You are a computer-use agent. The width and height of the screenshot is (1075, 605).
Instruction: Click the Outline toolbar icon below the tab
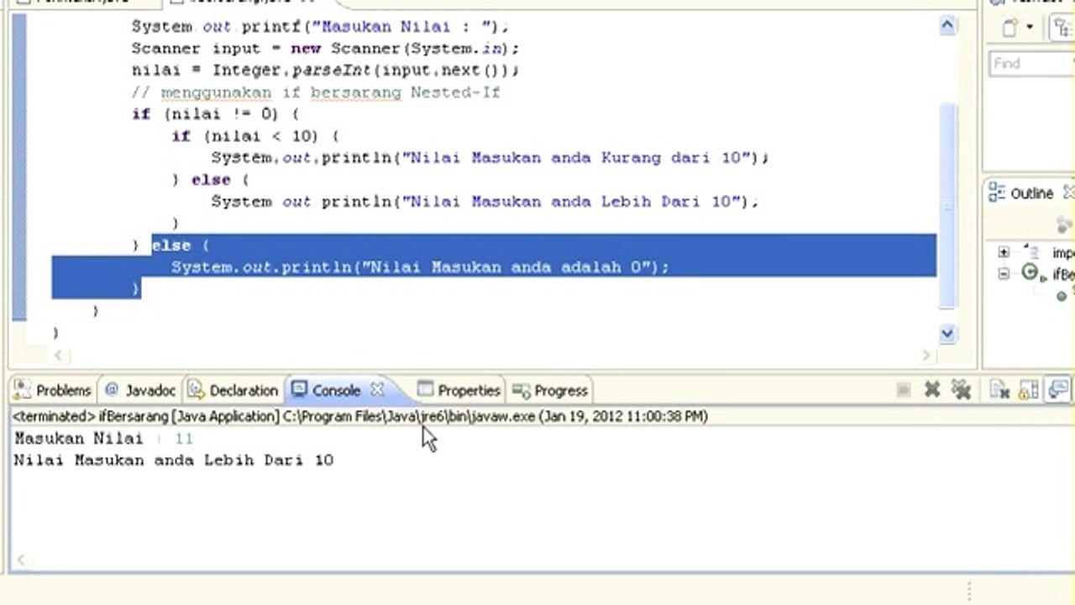coord(1064,224)
